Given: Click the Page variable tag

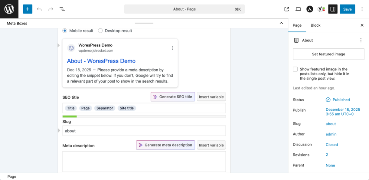Looking at the screenshot, I should [x=86, y=108].
